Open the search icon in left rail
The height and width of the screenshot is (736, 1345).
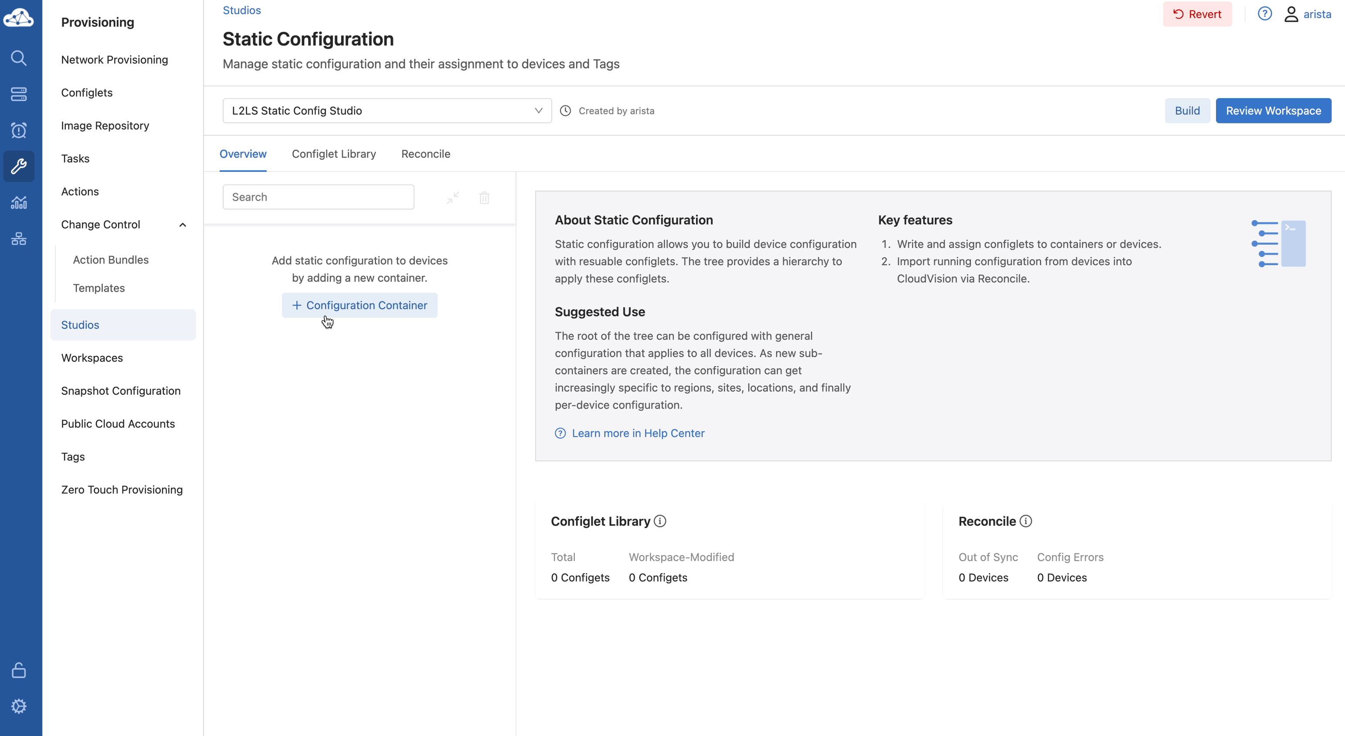19,58
